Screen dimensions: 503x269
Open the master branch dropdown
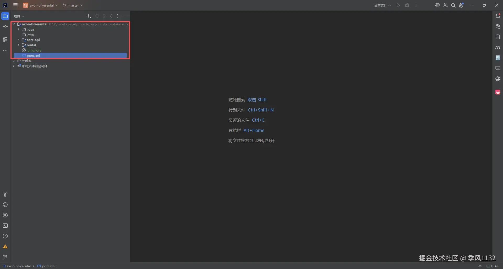(x=73, y=5)
